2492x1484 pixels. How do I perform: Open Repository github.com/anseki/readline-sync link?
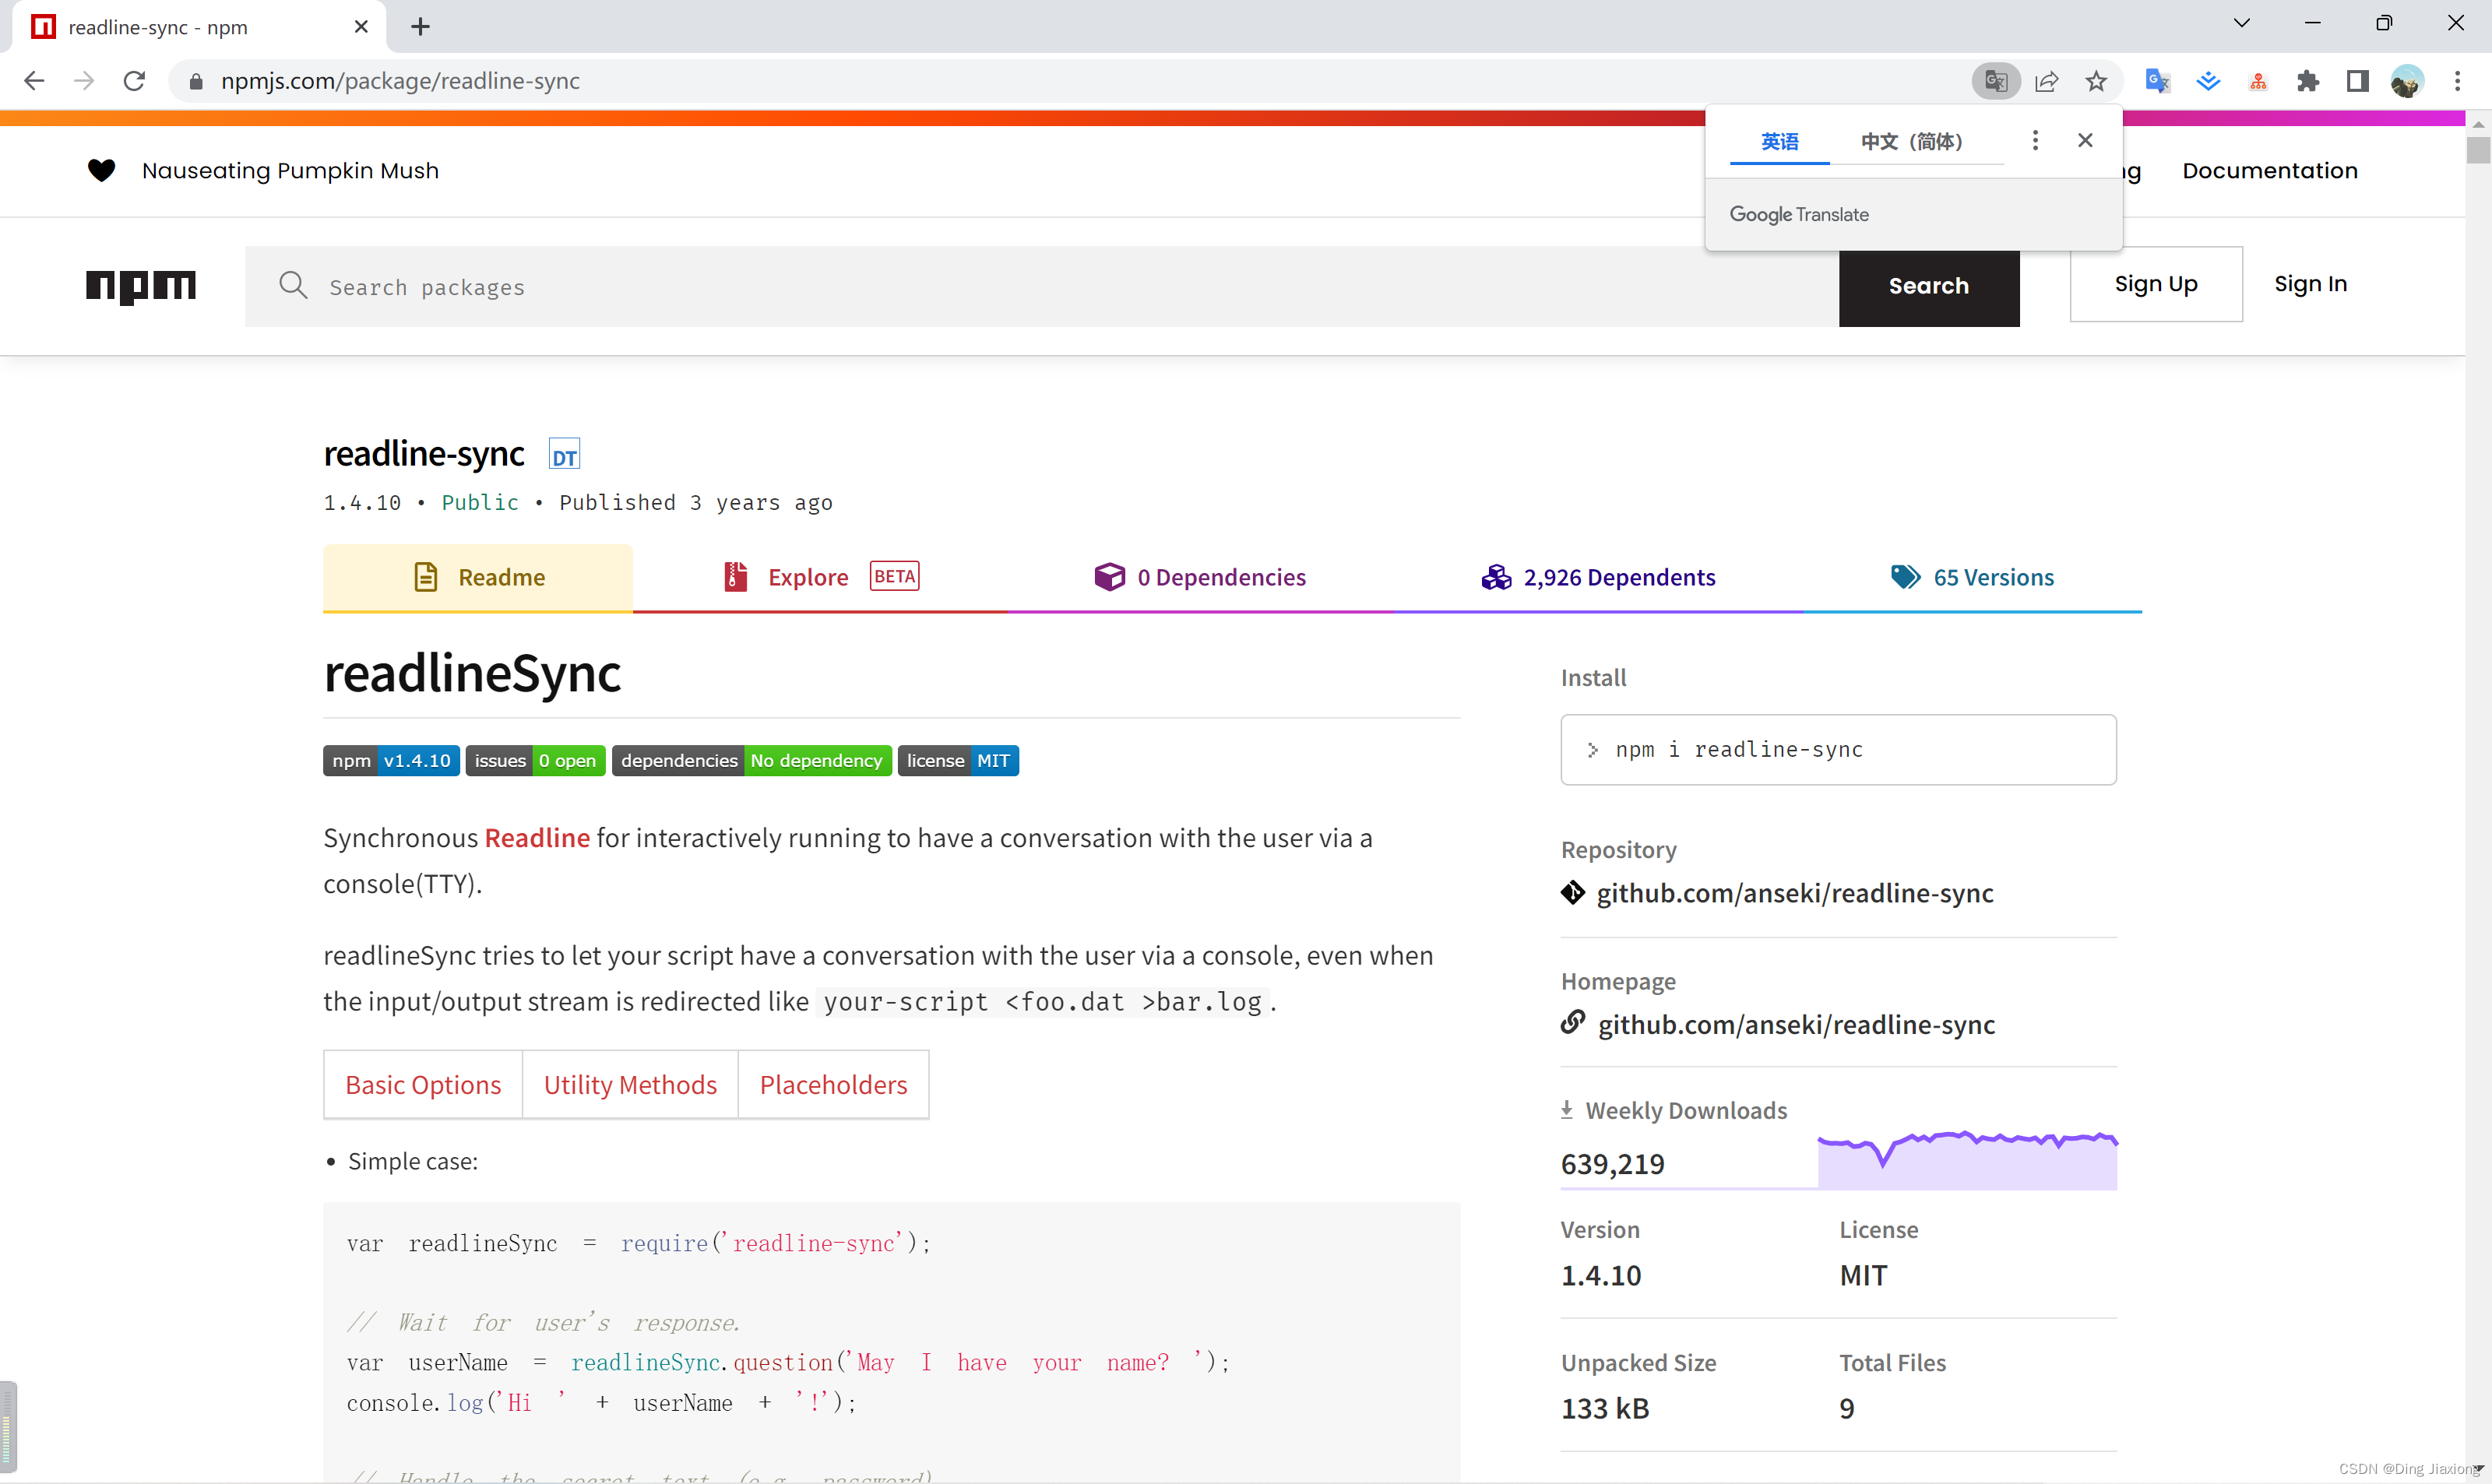coord(1794,893)
